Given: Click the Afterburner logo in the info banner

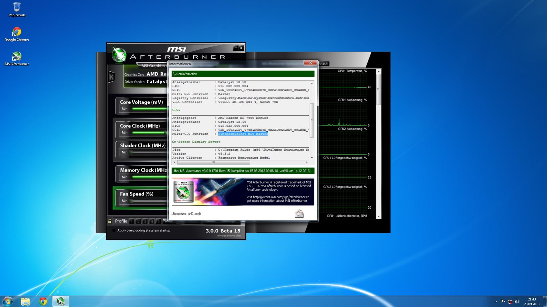Looking at the screenshot, I should coord(184,191).
